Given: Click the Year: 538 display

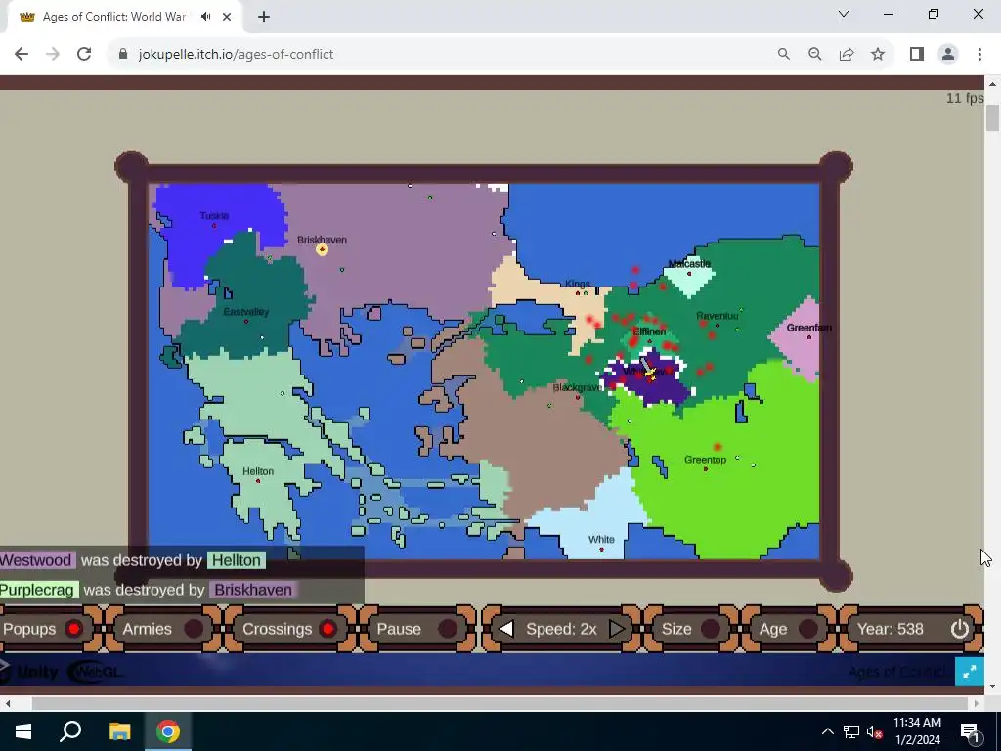Looking at the screenshot, I should [x=890, y=629].
